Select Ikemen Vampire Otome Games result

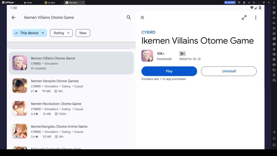click(x=55, y=81)
